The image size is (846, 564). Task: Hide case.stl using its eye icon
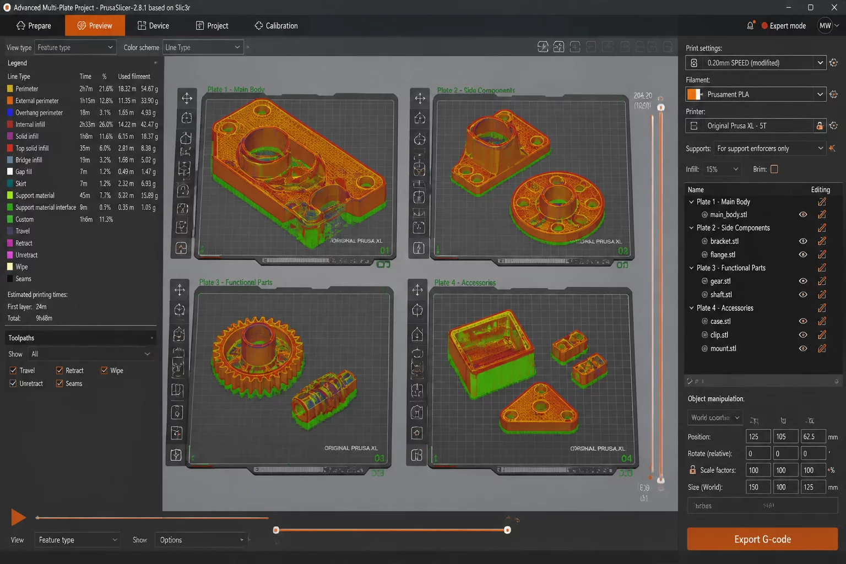(803, 321)
